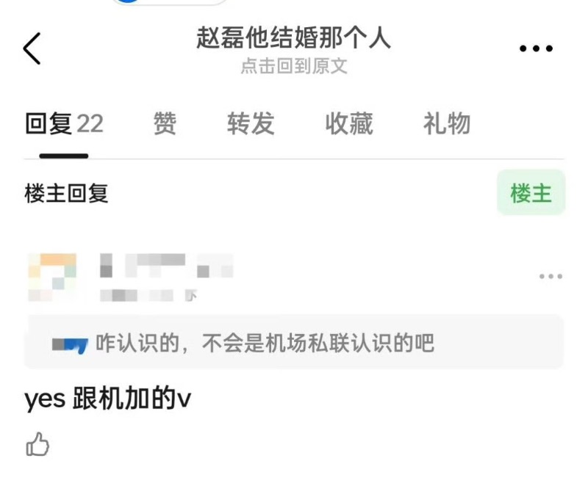
Task: Switch to the 收藏 tab
Action: point(349,123)
